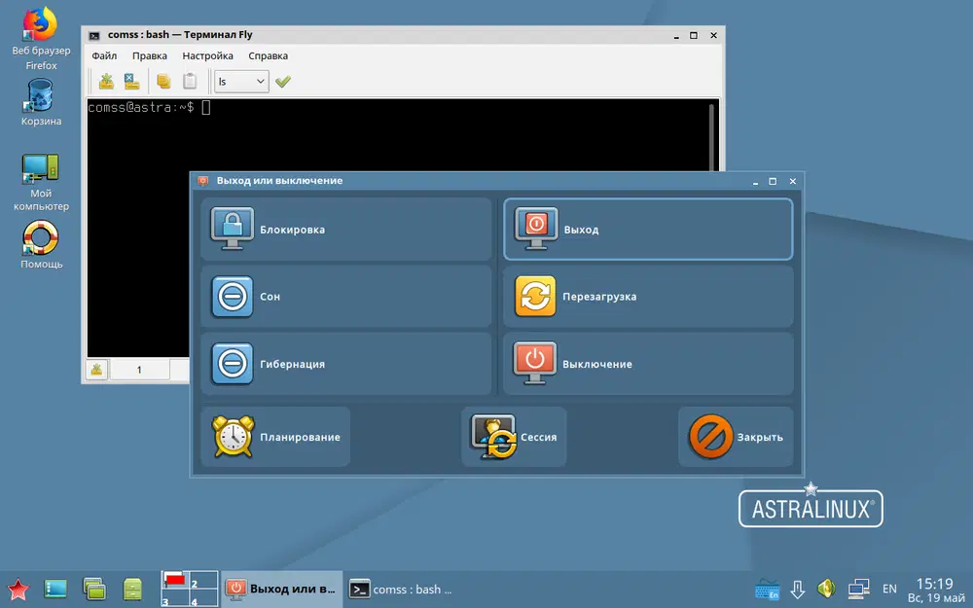This screenshot has width=973, height=608.
Task: Click Перезагрузка to reboot
Action: pos(648,297)
